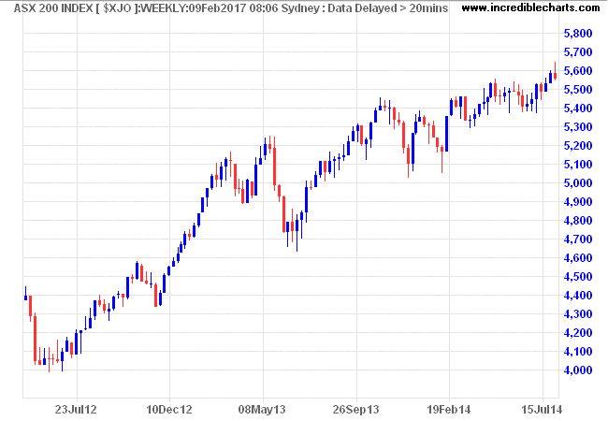Click the ASX 200 INDEX chart title
Image resolution: width=608 pixels, height=421 pixels.
point(231,7)
